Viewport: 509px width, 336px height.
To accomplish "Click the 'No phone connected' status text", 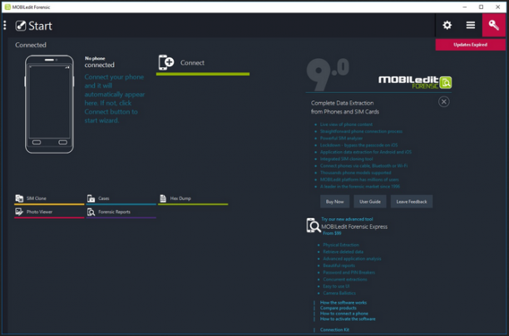I will click(100, 62).
